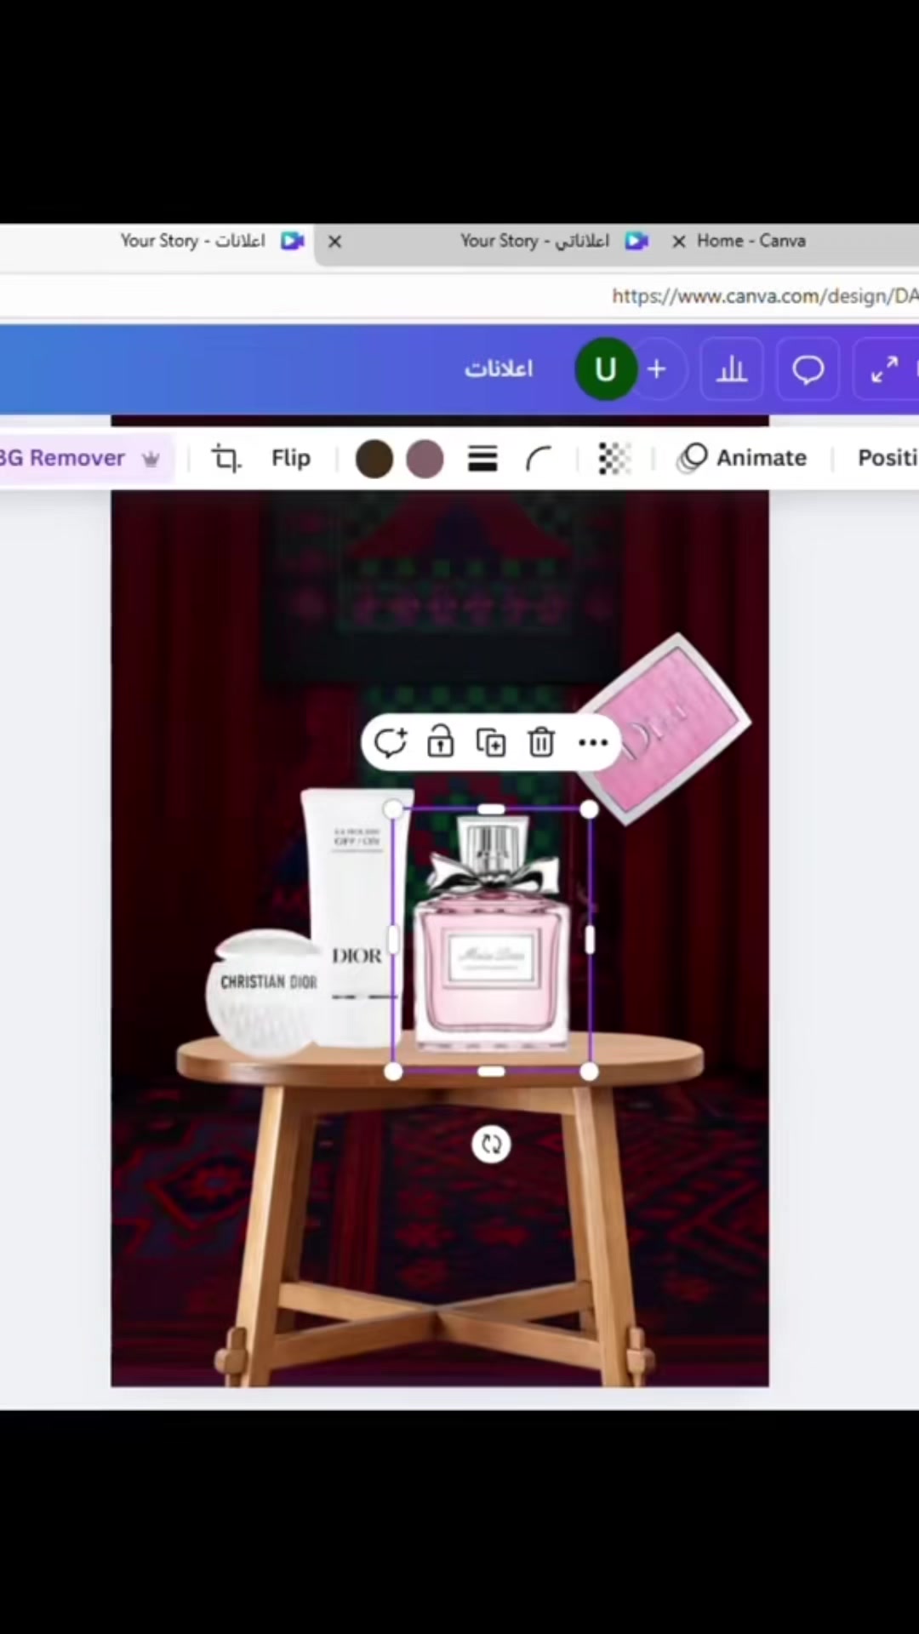Open the dark brown color swatch
The height and width of the screenshot is (1634, 919).
(x=374, y=460)
